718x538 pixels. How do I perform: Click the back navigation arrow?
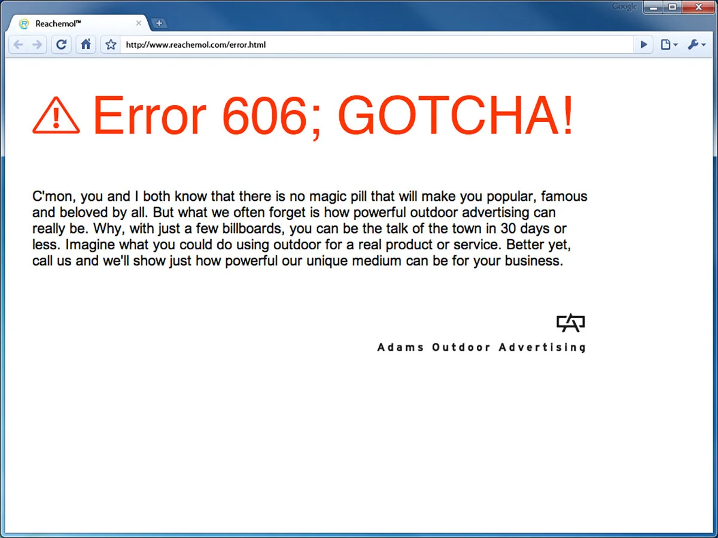(18, 44)
